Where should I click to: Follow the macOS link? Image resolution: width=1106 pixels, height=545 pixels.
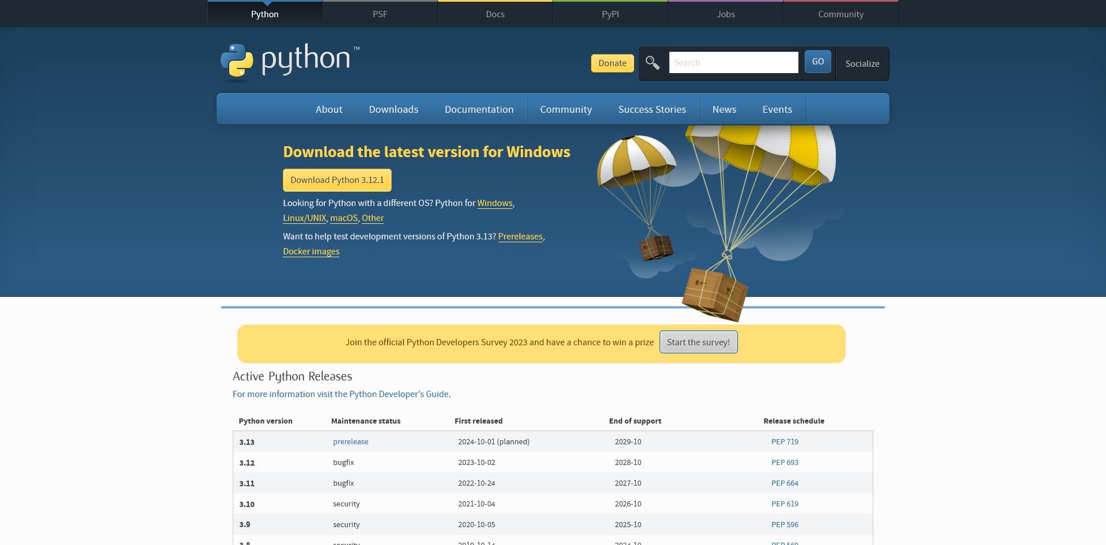(344, 218)
